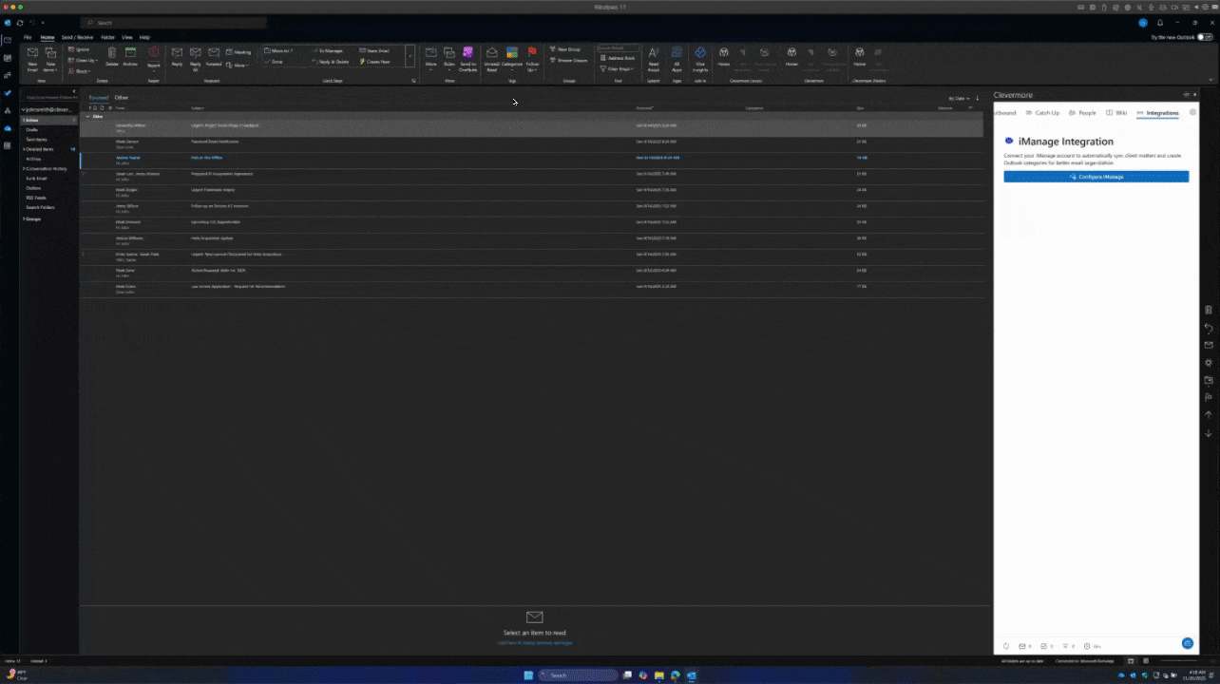Click the Configure iManage button

pyautogui.click(x=1096, y=177)
